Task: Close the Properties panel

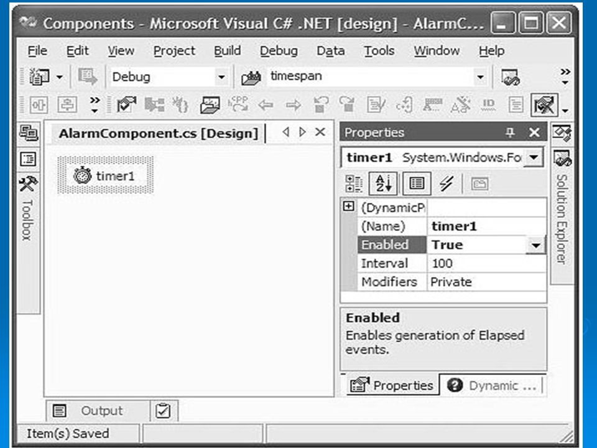Action: (534, 133)
